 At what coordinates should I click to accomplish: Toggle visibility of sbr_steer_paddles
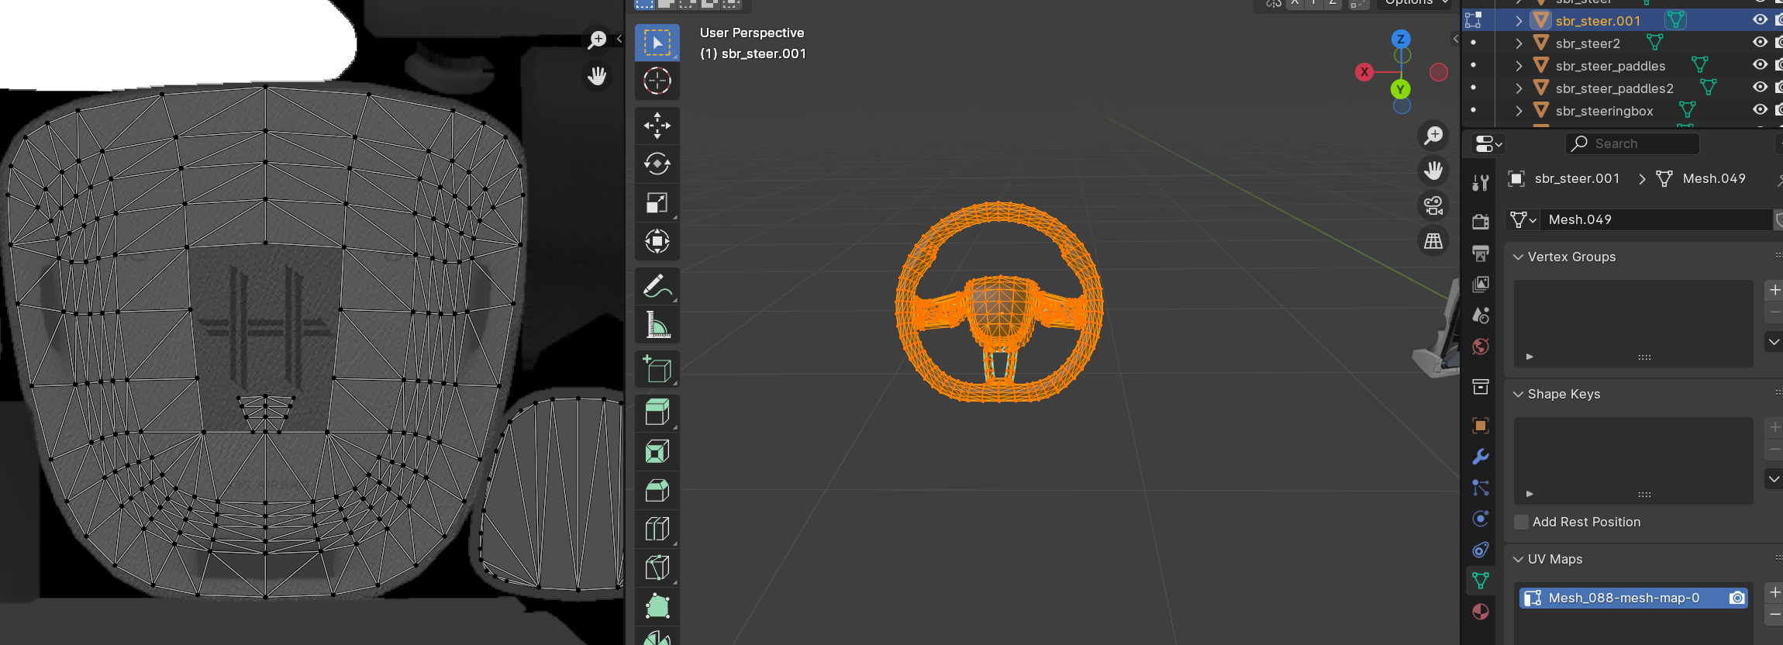[1760, 65]
